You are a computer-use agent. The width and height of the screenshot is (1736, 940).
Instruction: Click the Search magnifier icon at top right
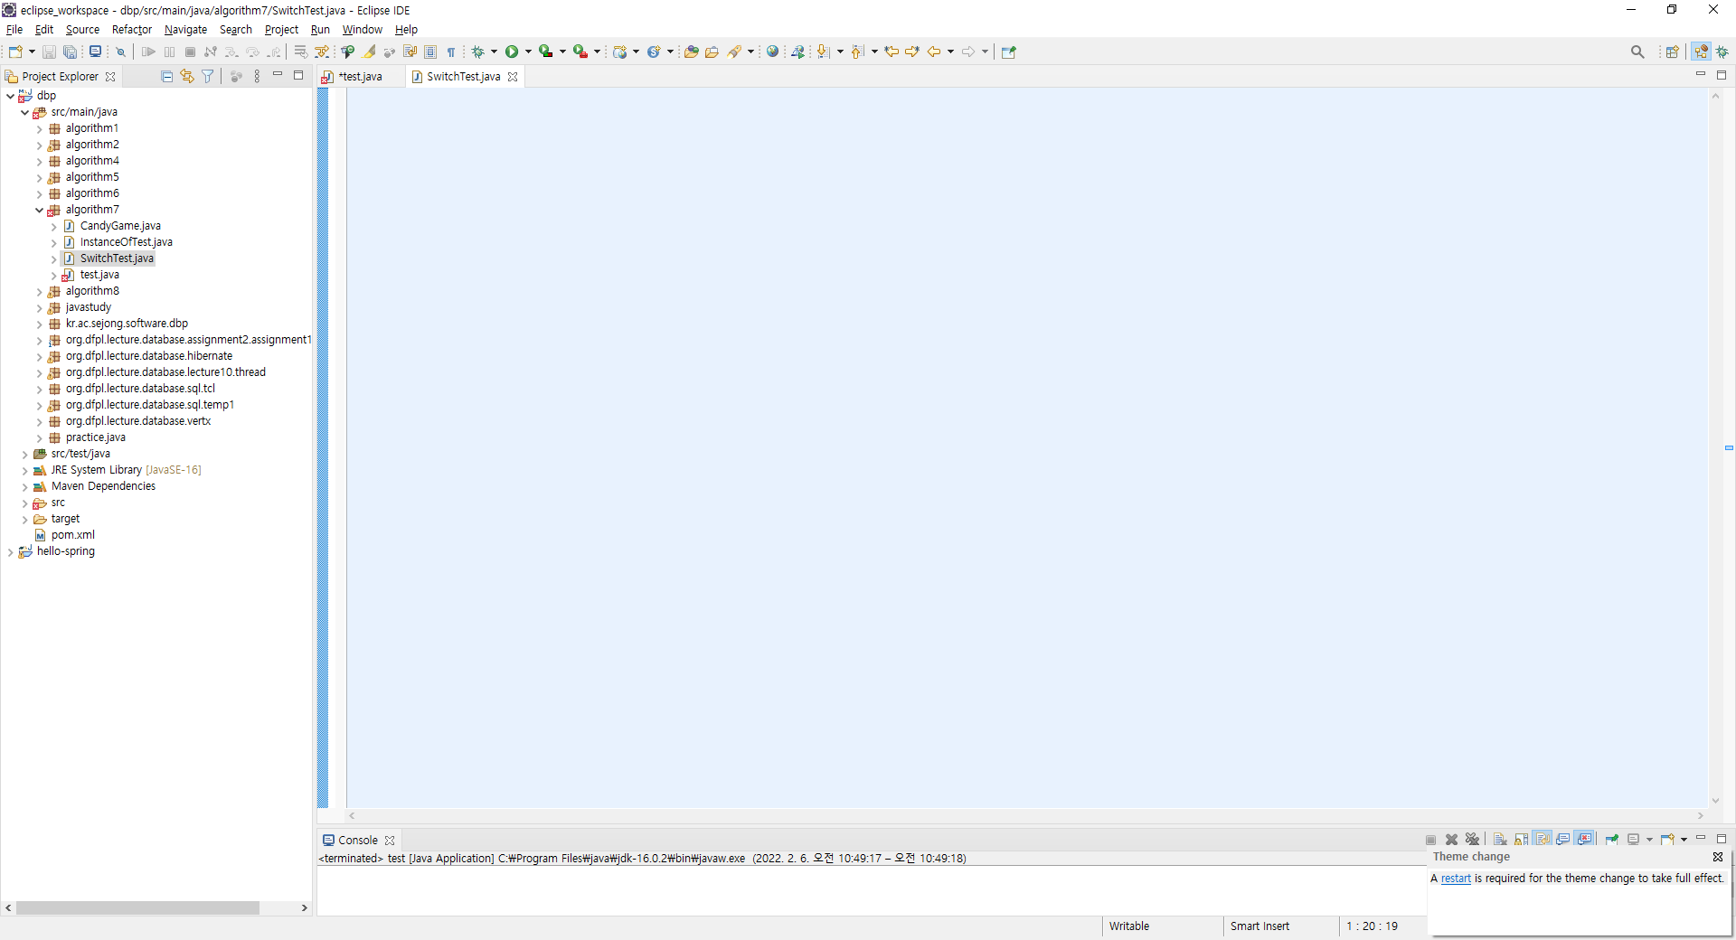tap(1637, 52)
